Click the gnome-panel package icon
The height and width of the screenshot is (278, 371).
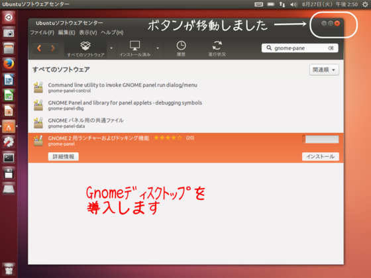[x=38, y=140]
